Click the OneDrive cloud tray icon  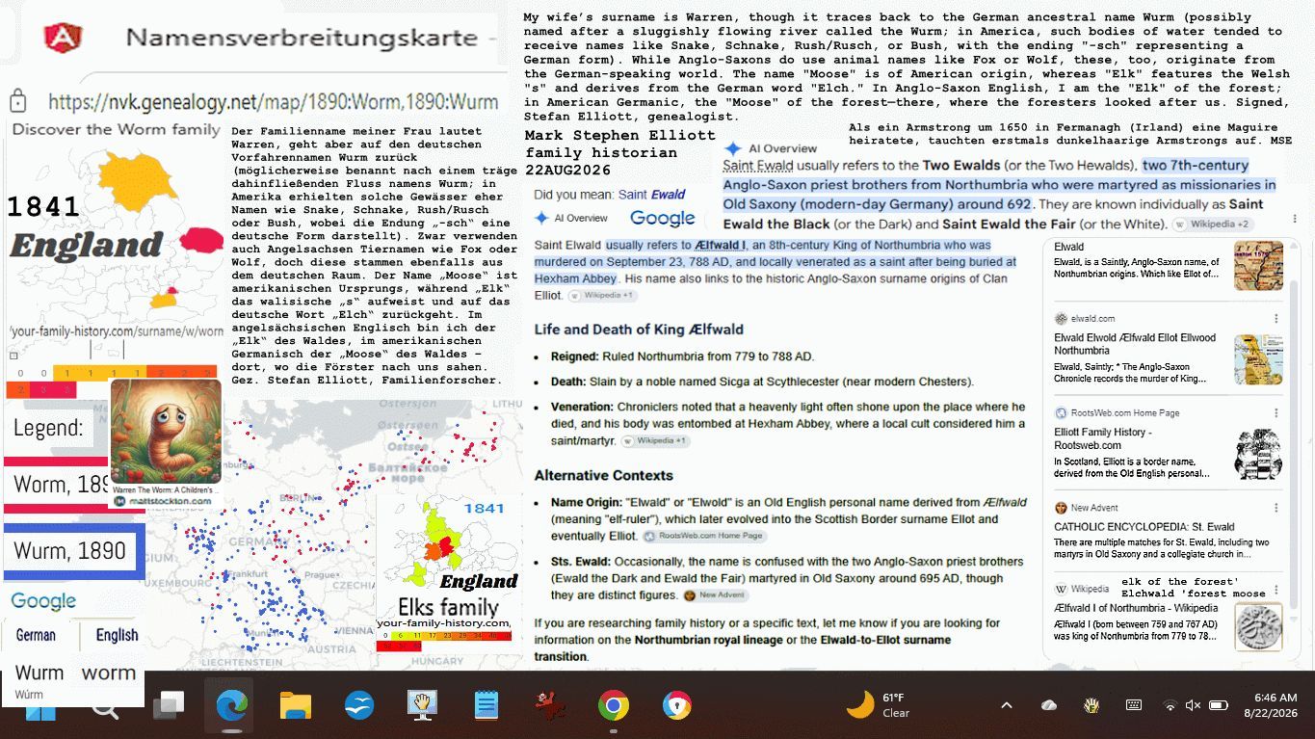[x=1049, y=705]
